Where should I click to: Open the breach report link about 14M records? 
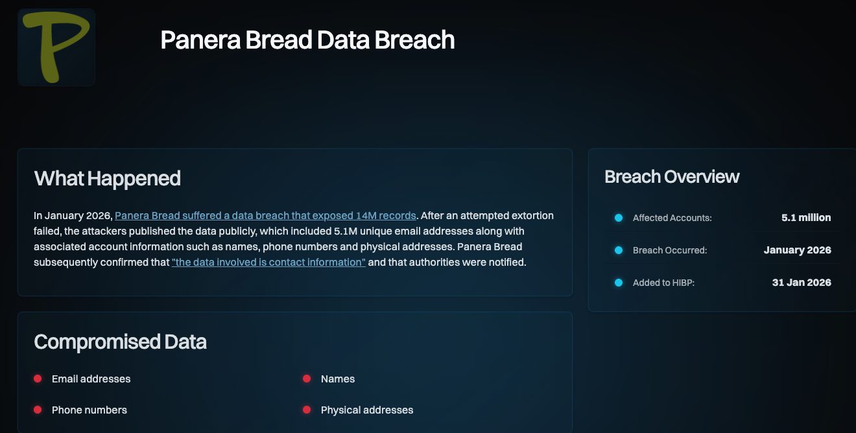tap(267, 215)
